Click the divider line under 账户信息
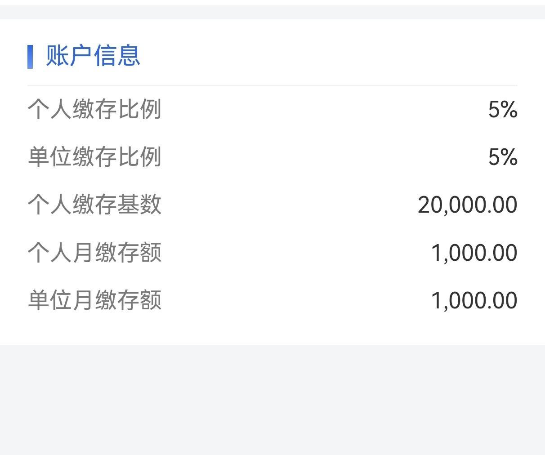 click(272, 85)
